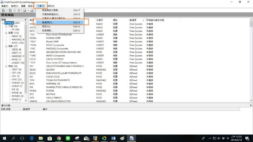Image resolution: width=253 pixels, height=142 pixels.
Task: Close the event log panel with X
Action: [x=251, y=105]
